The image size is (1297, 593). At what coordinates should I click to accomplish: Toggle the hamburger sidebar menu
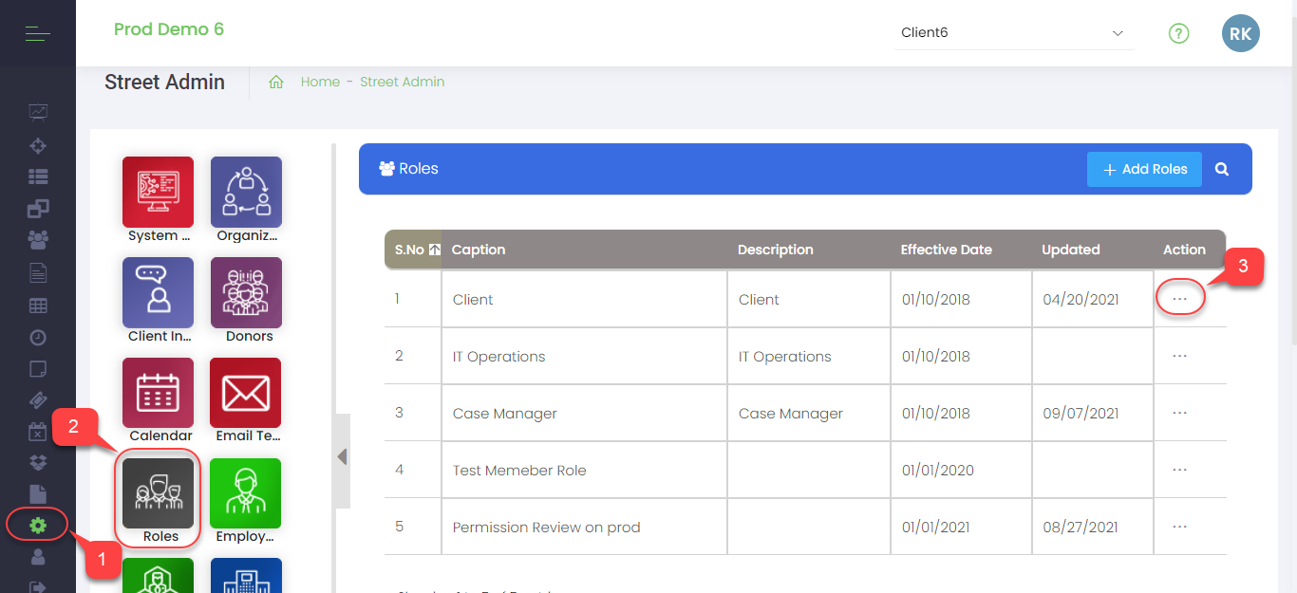(x=38, y=34)
